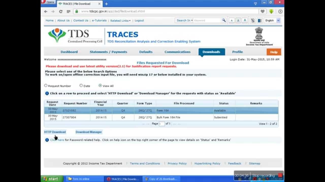Open the Downloads tab
This screenshot has width=325, height=182.
click(212, 52)
